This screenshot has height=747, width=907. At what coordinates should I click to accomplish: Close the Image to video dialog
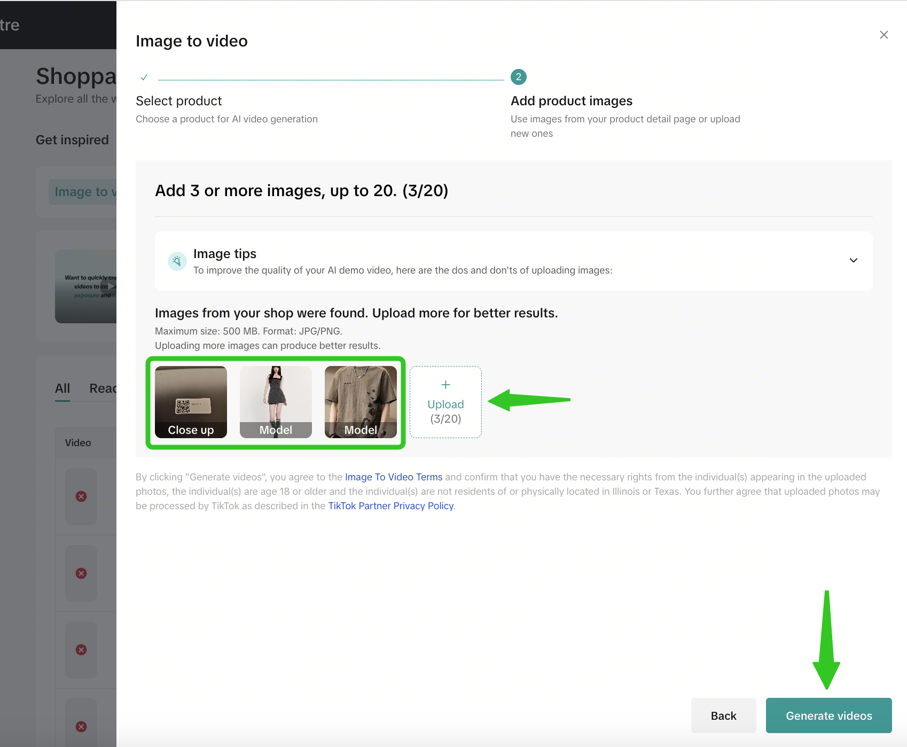[x=883, y=35]
